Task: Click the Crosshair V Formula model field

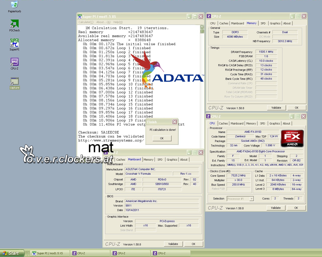Action: [148, 174]
